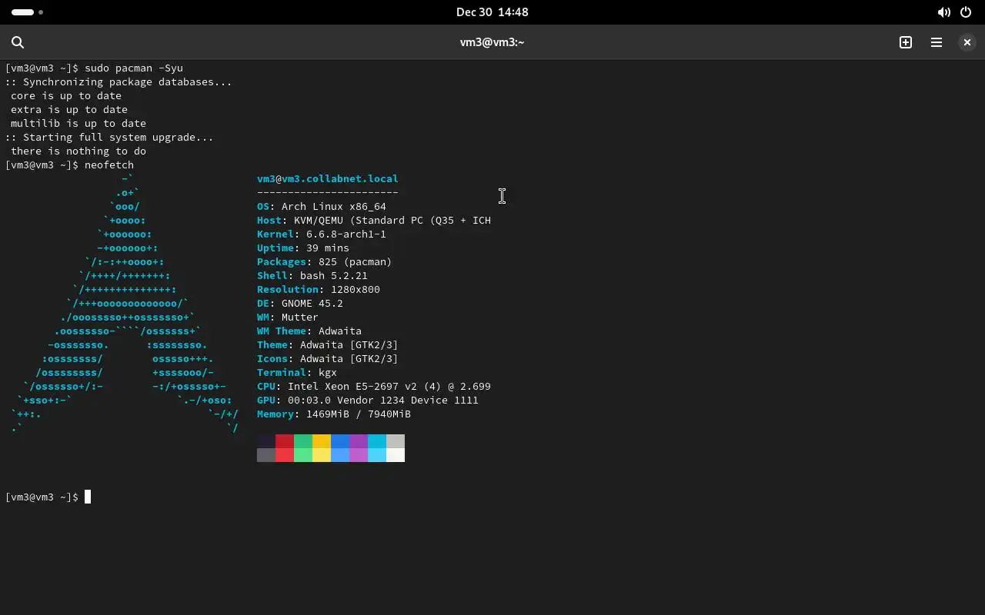Click the terminal prompt cursor block

(88, 497)
